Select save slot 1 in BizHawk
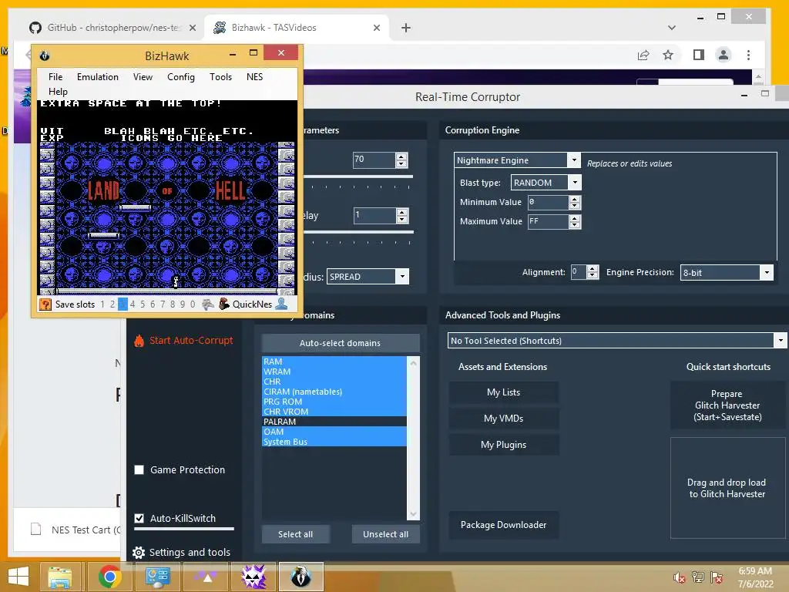 click(102, 304)
